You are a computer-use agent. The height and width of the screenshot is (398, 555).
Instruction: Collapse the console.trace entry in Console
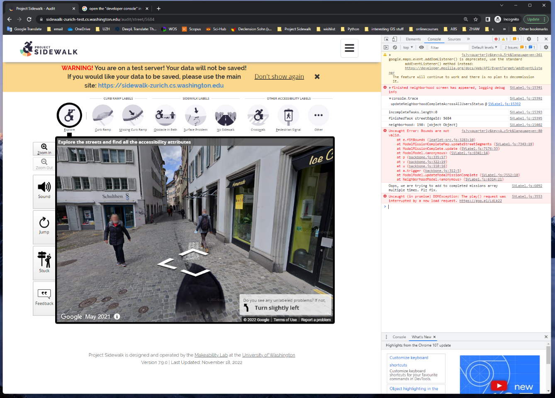(389, 98)
